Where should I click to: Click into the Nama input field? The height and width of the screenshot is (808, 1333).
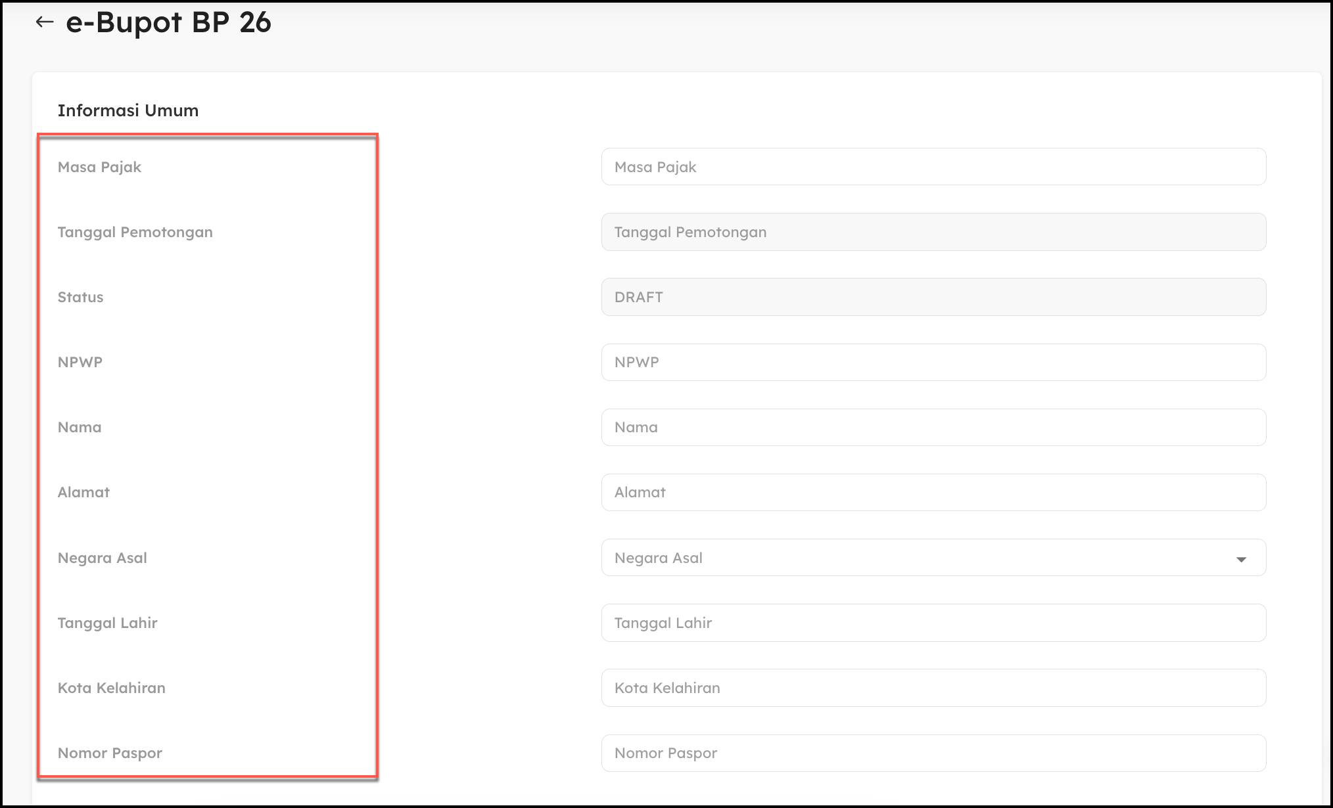pos(933,427)
